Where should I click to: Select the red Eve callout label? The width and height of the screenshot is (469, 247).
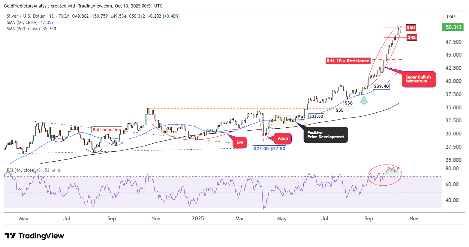[240, 142]
